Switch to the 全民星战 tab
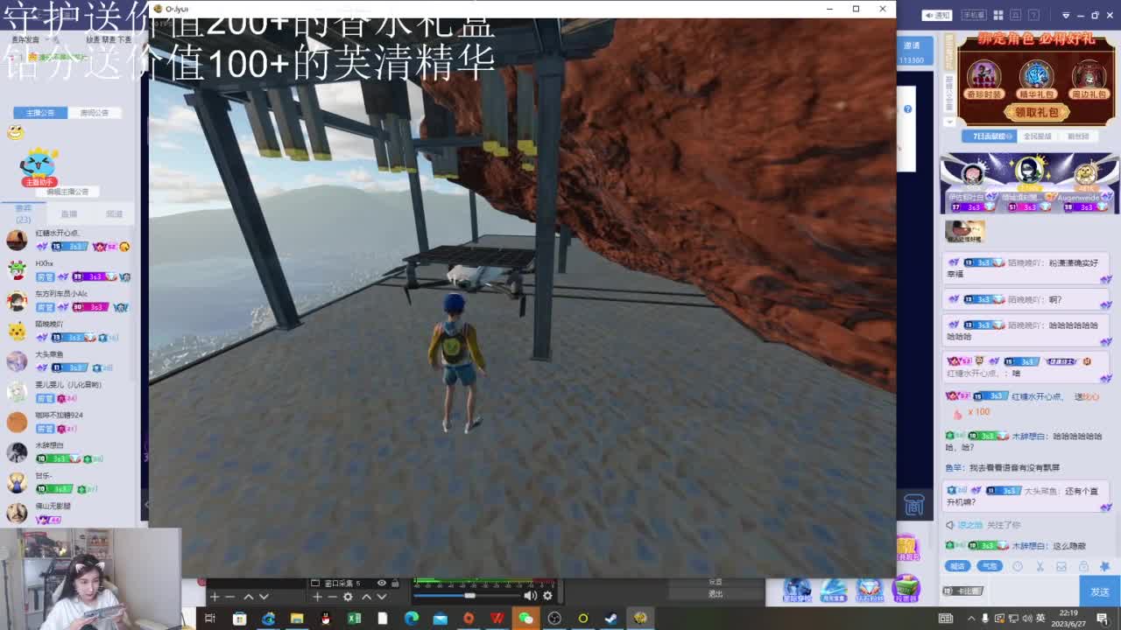1121x630 pixels. click(1037, 136)
